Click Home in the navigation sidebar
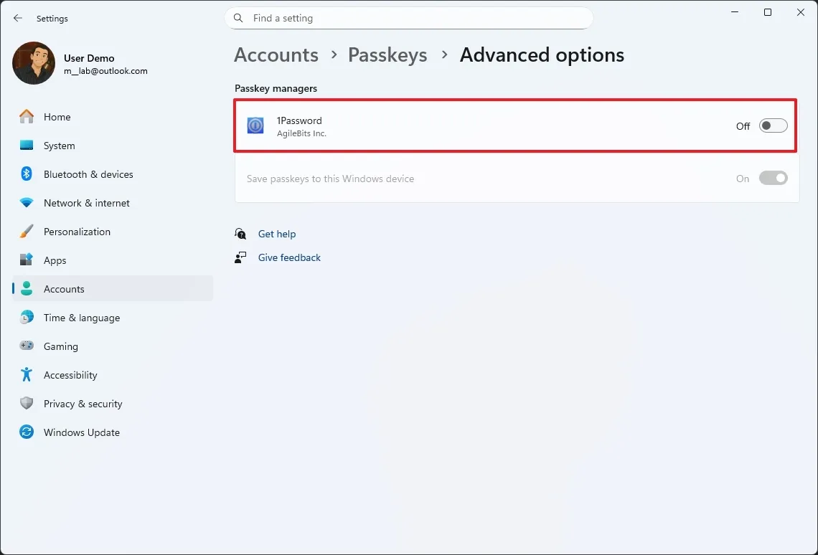The width and height of the screenshot is (818, 555). click(57, 117)
